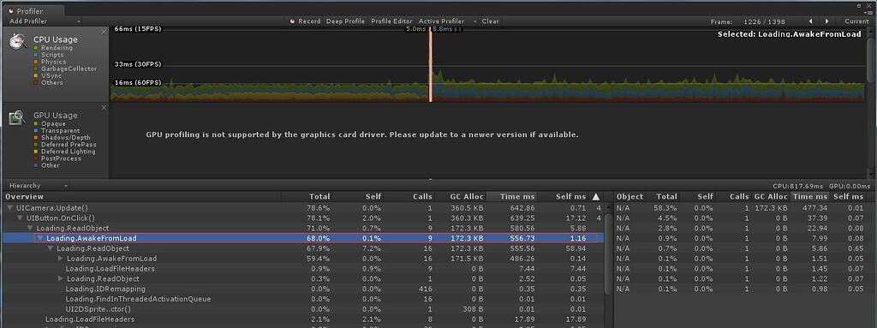
Task: Go to next frame arrow
Action: coord(826,21)
